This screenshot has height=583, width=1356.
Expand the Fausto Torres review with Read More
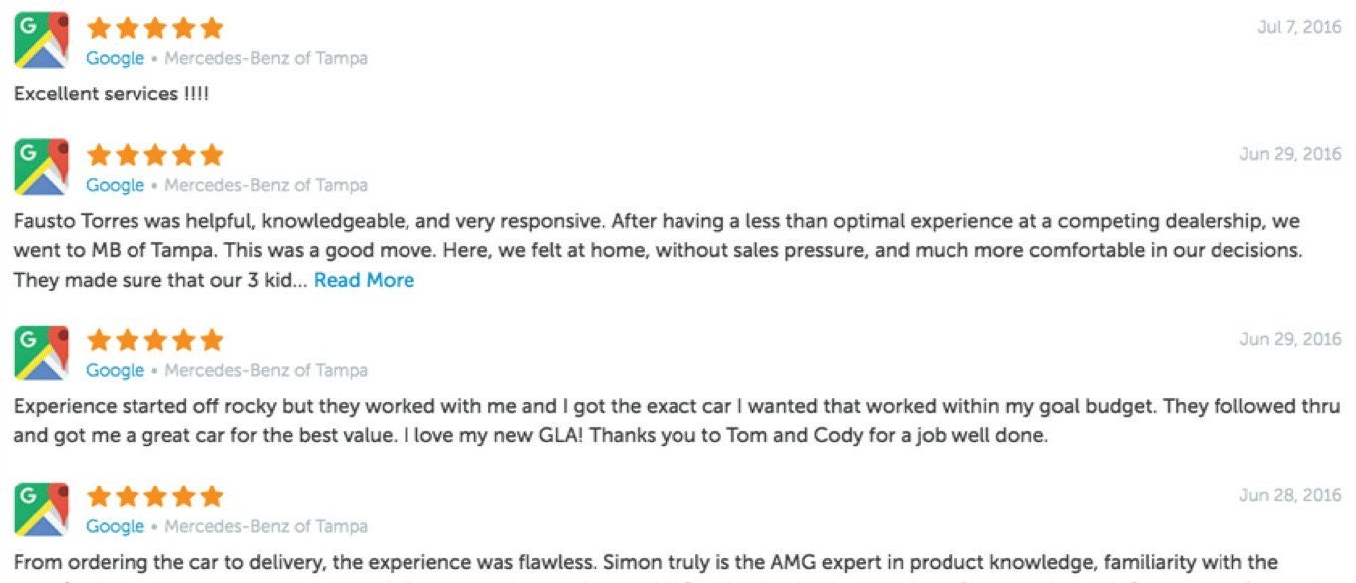[x=364, y=280]
